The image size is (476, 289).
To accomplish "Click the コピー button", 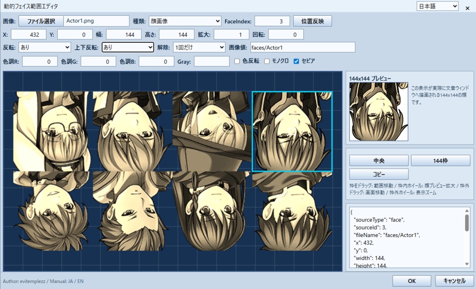I will (x=378, y=174).
